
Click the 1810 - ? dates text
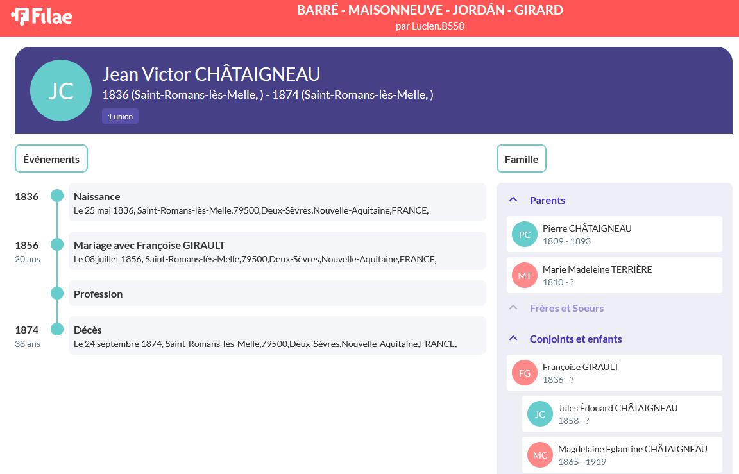(x=558, y=282)
